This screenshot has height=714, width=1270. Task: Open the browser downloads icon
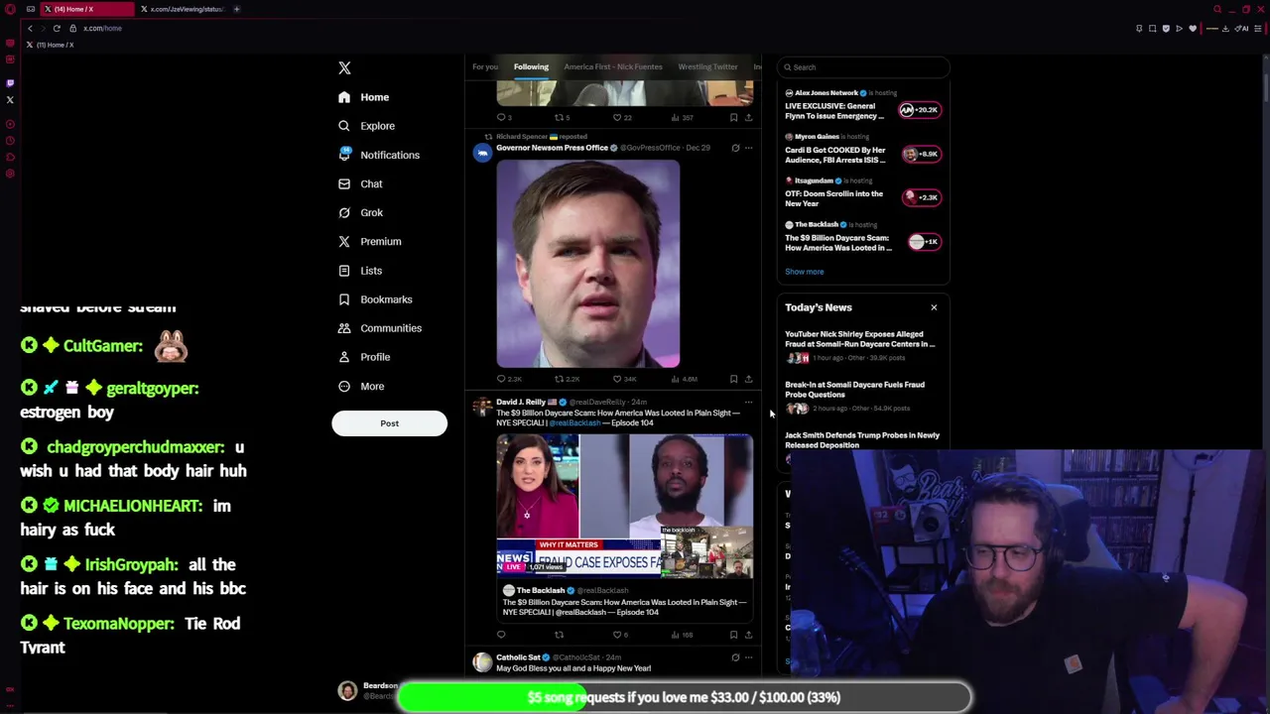1225,28
